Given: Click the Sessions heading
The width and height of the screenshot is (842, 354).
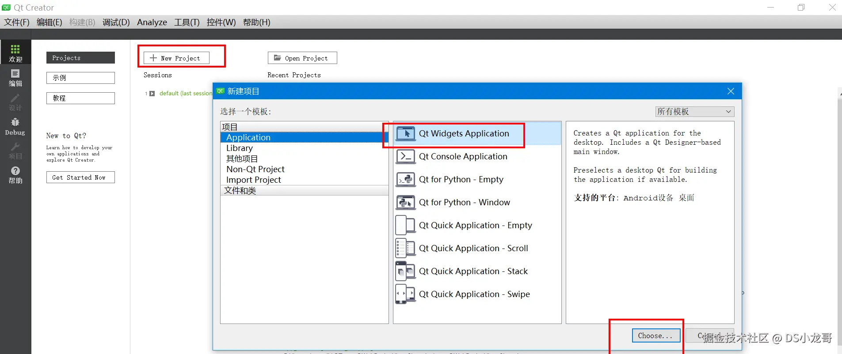Looking at the screenshot, I should coord(157,75).
